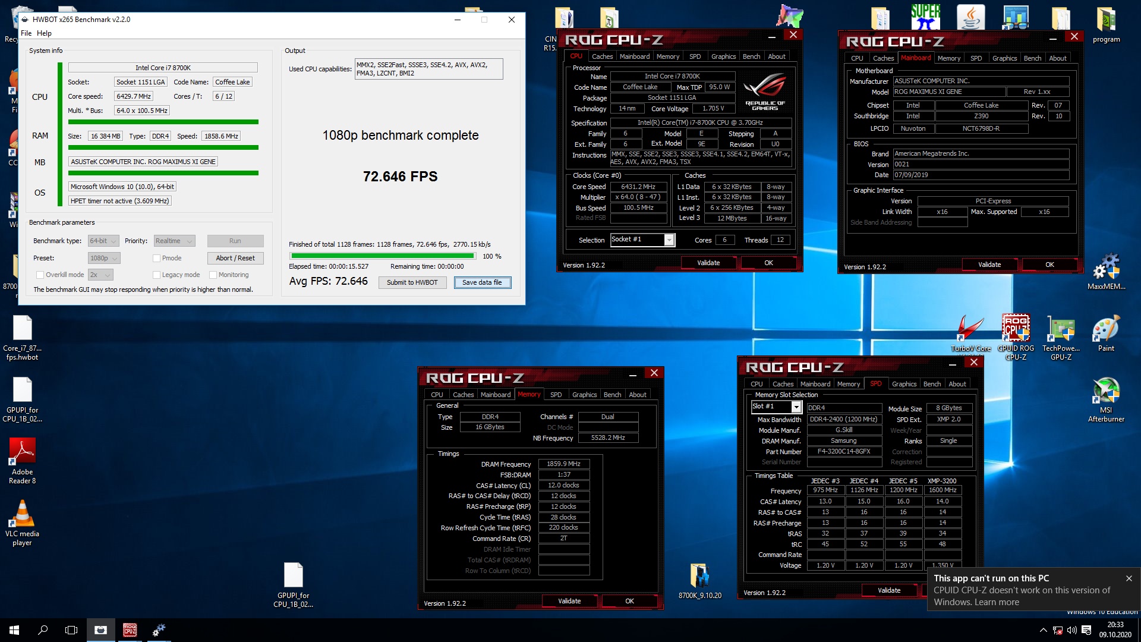Launch TechPowerUp GPU-Z desktop shortcut
This screenshot has height=642, width=1141.
pos(1061,338)
